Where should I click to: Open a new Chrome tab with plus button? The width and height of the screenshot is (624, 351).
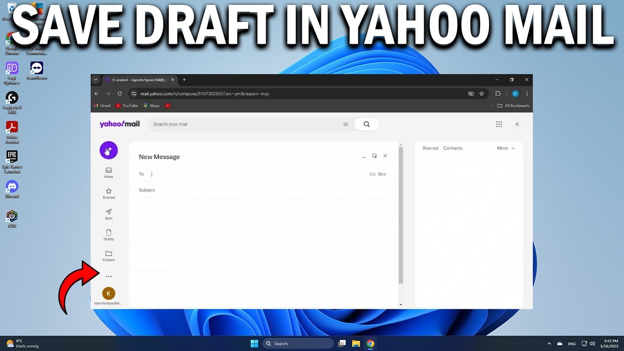(x=184, y=80)
